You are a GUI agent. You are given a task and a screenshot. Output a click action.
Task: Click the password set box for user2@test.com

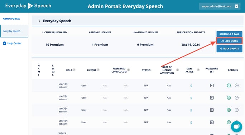(212, 98)
